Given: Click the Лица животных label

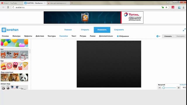Looking at the screenshot, I should pos(7,72).
